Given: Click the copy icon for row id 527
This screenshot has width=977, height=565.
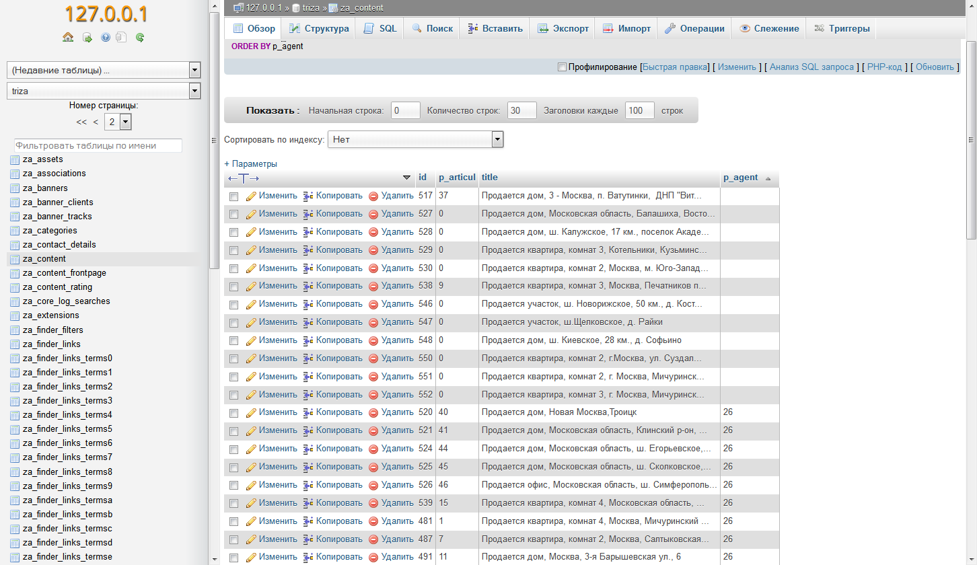Looking at the screenshot, I should click(308, 214).
